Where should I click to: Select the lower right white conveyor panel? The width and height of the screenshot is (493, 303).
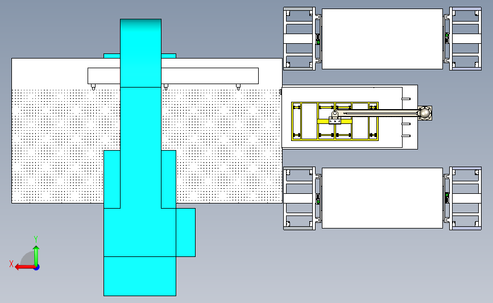pos(382,198)
